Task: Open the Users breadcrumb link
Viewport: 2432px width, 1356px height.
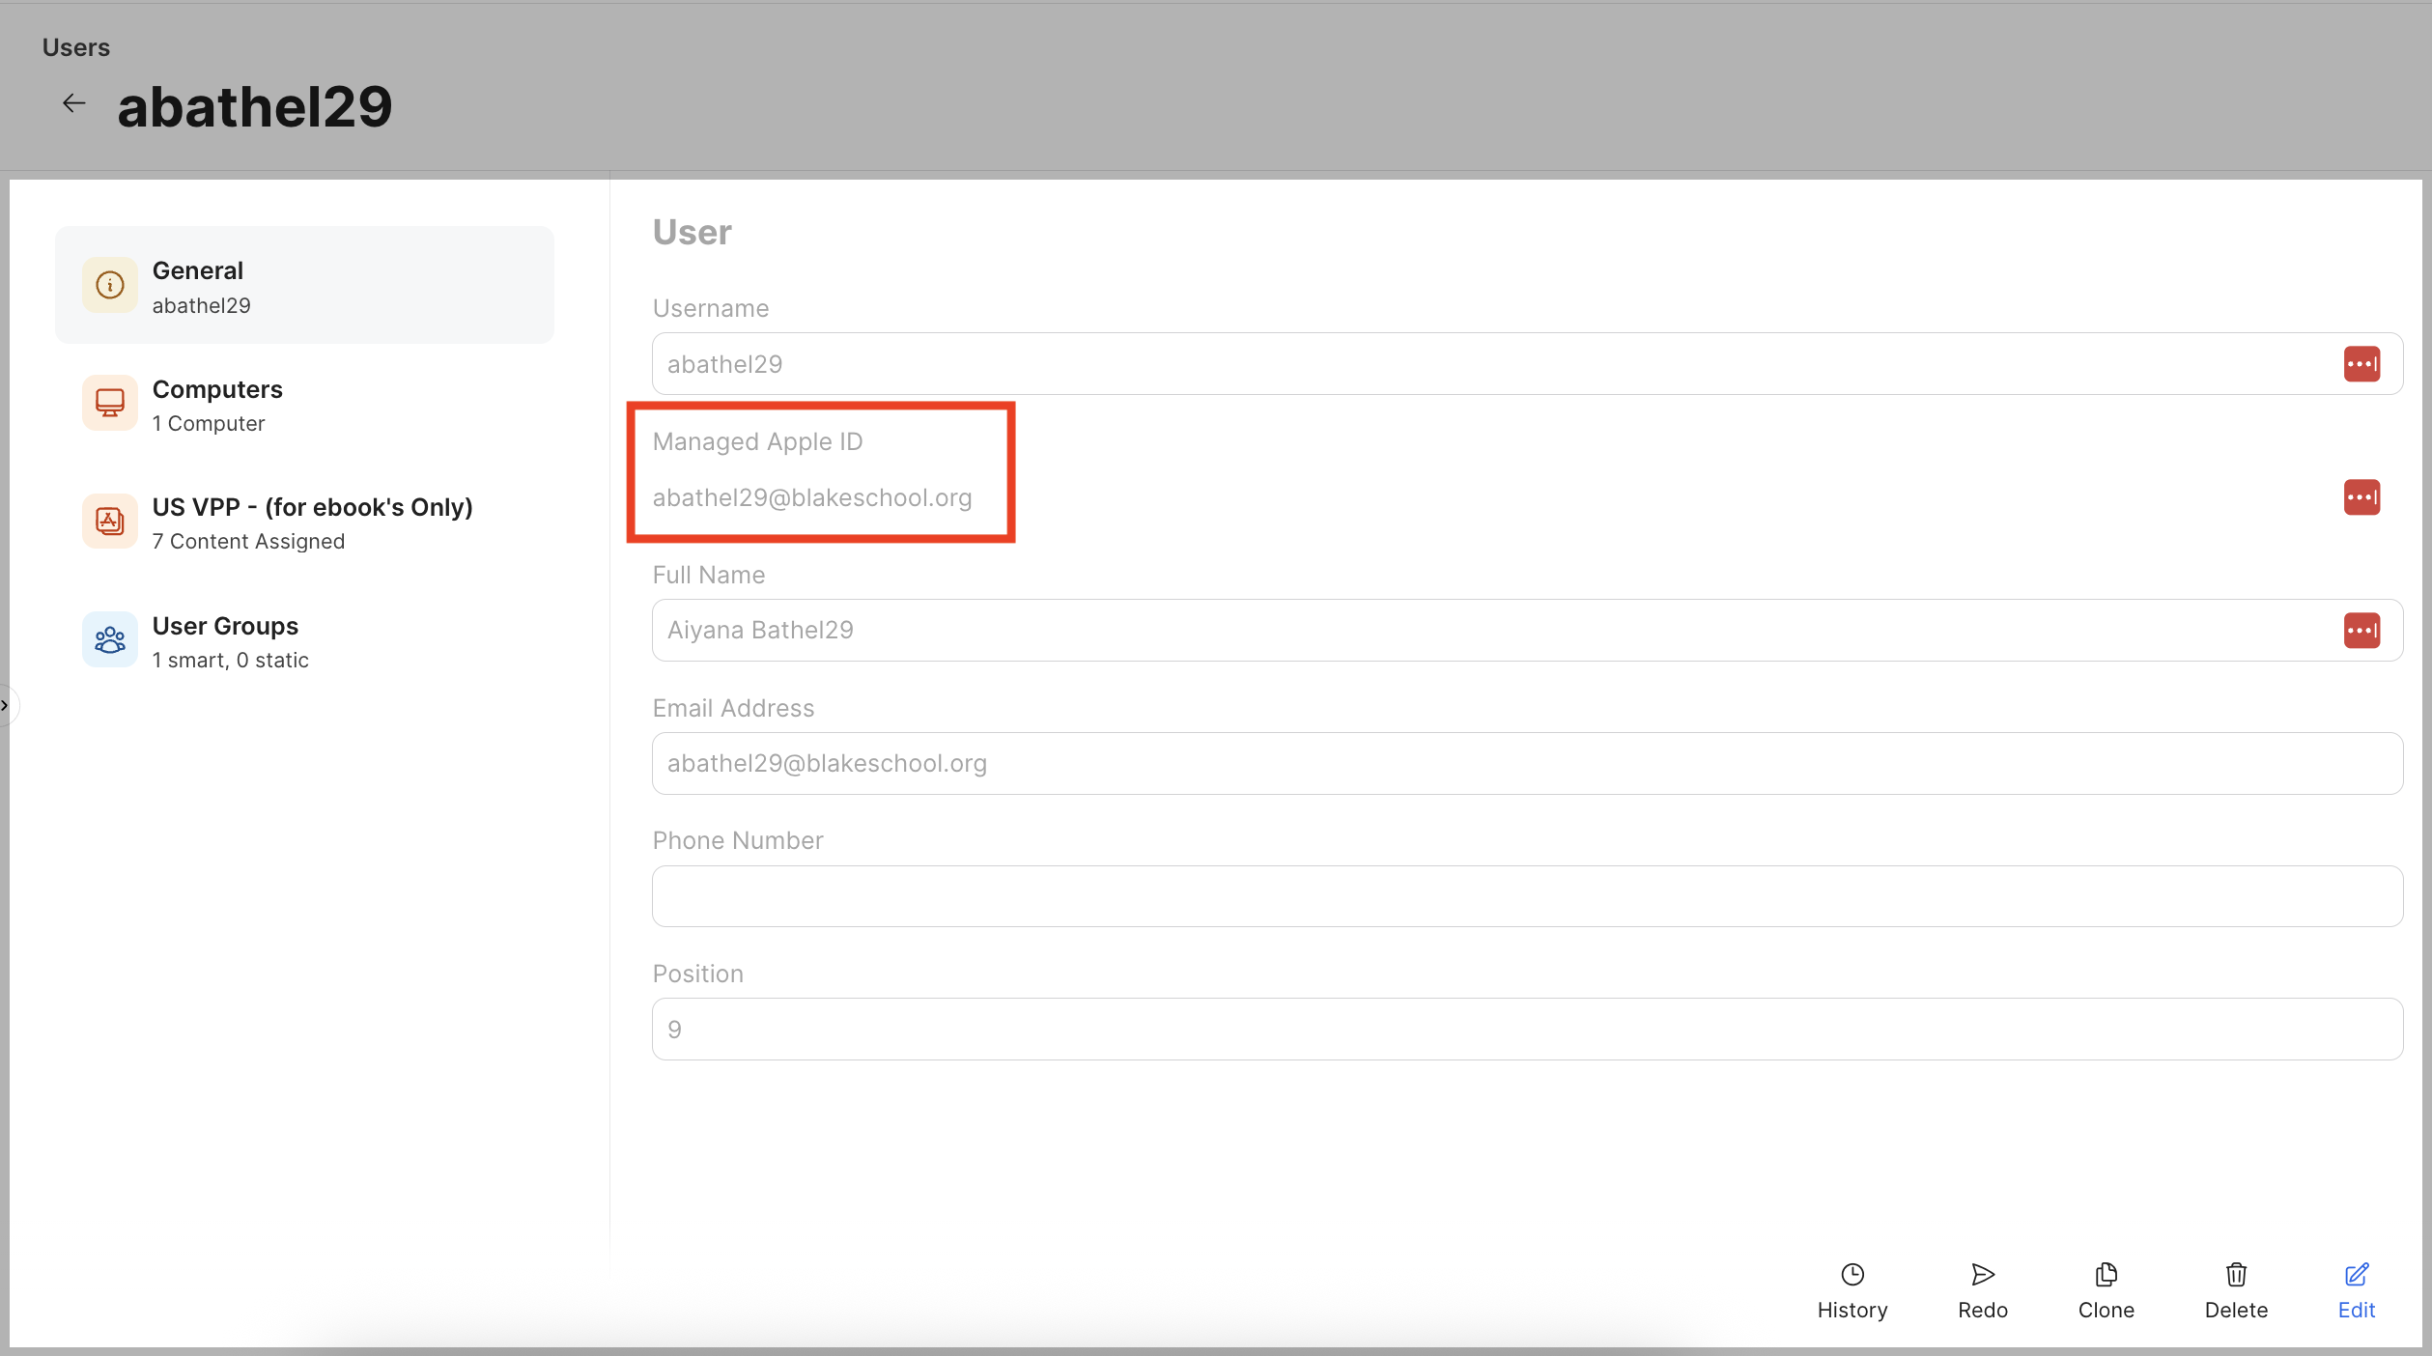Action: (x=76, y=47)
